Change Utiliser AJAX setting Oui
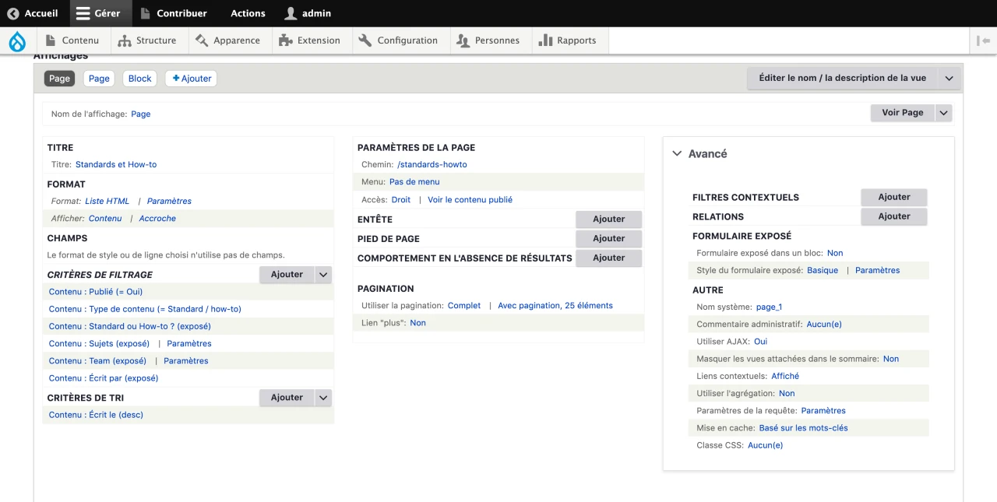This screenshot has height=502, width=997. click(x=760, y=342)
